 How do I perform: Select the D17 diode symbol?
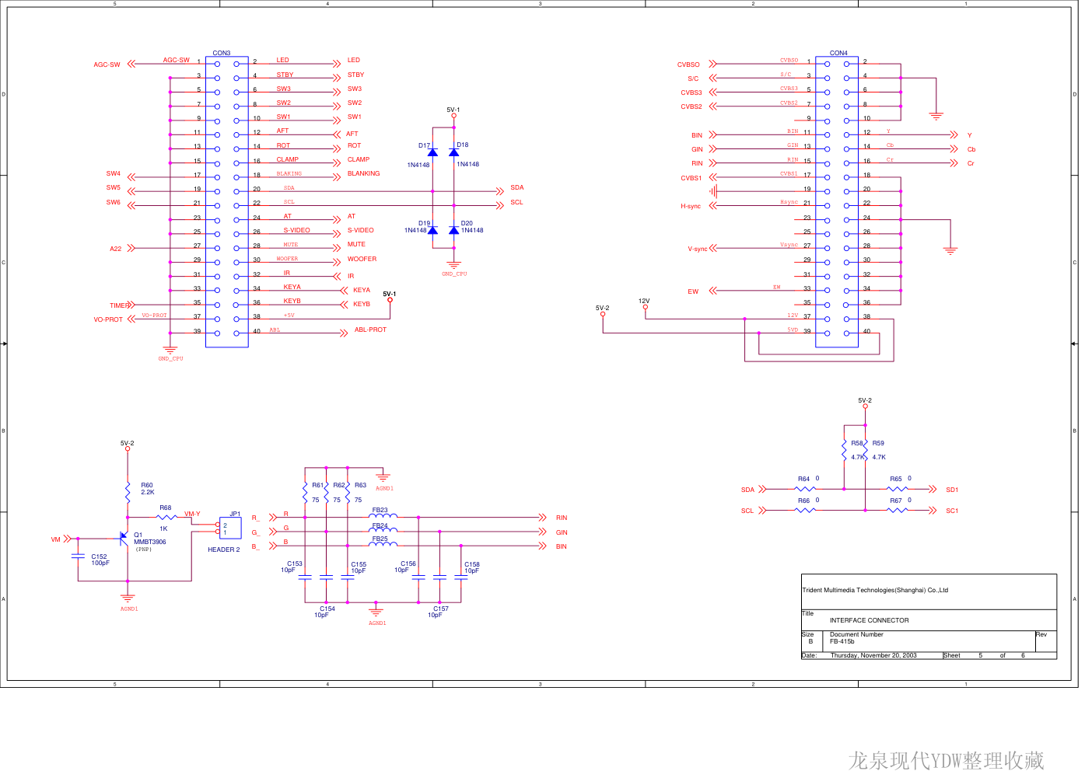pyautogui.click(x=432, y=152)
